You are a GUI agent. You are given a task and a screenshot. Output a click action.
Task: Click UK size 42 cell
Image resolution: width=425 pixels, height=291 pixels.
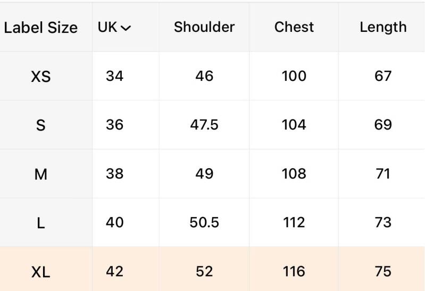point(114,271)
